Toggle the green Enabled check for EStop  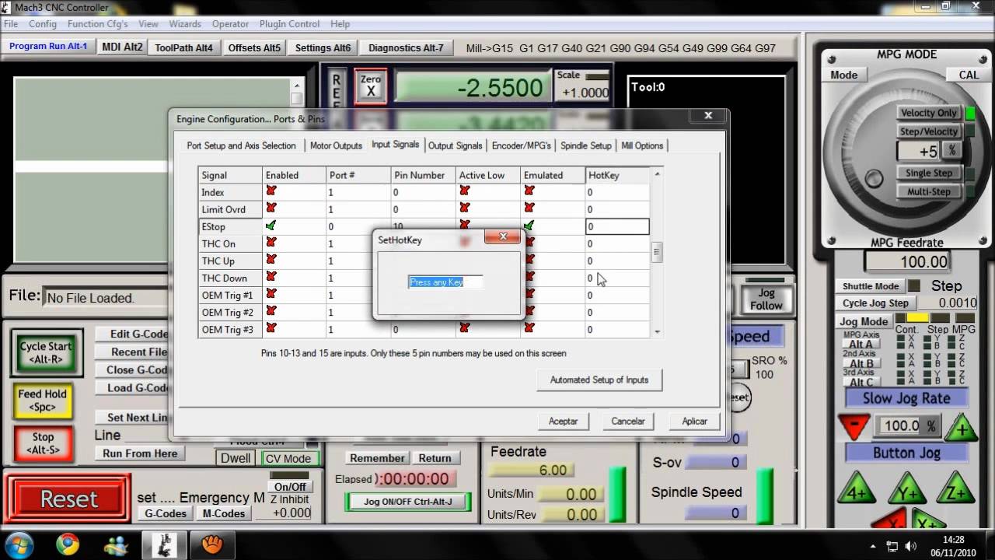tap(271, 226)
